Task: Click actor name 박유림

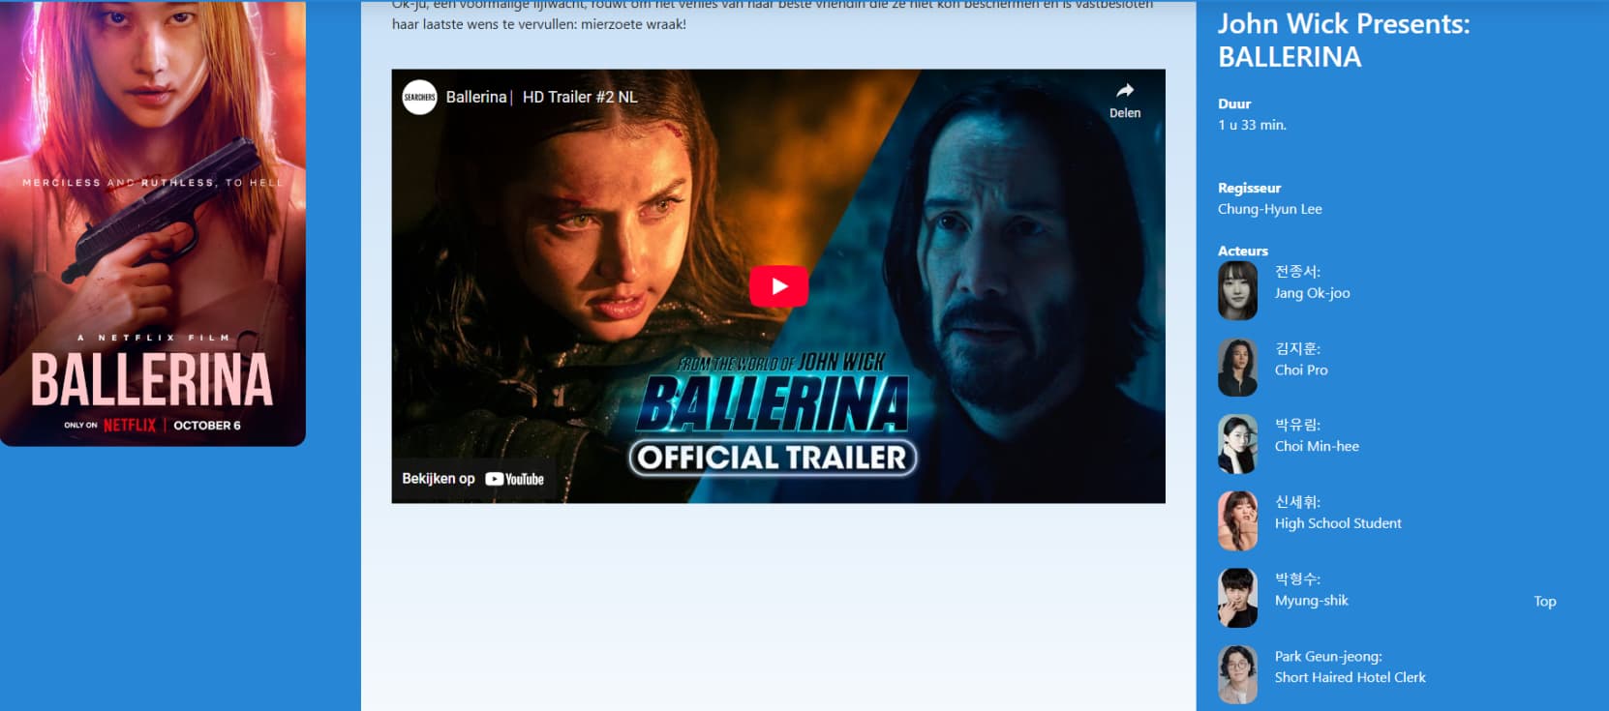Action: pyautogui.click(x=1297, y=425)
